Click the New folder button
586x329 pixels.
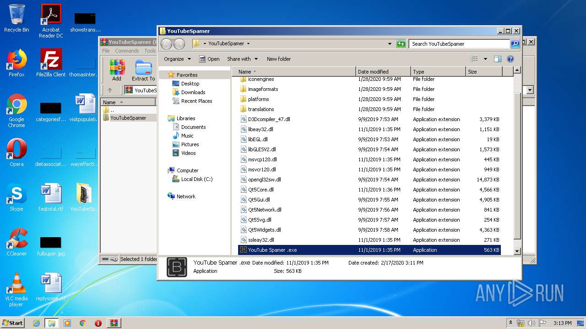click(x=279, y=59)
